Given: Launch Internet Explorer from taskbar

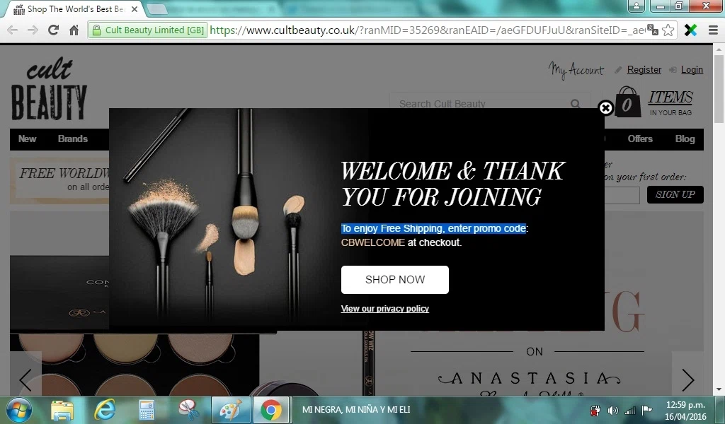Looking at the screenshot, I should (105, 410).
